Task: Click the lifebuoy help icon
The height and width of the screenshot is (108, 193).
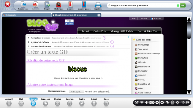Action: click(177, 102)
